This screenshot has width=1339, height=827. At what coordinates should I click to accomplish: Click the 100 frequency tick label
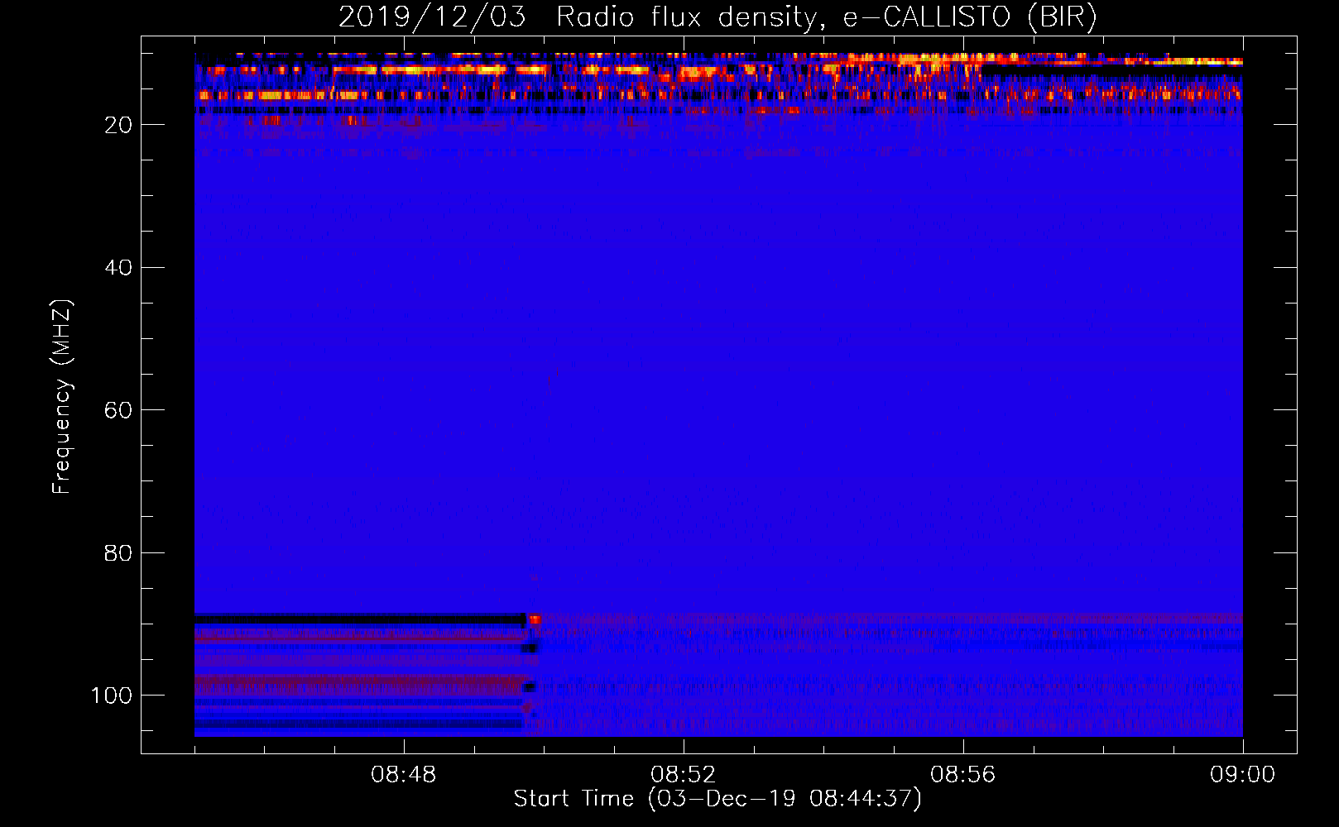[112, 696]
